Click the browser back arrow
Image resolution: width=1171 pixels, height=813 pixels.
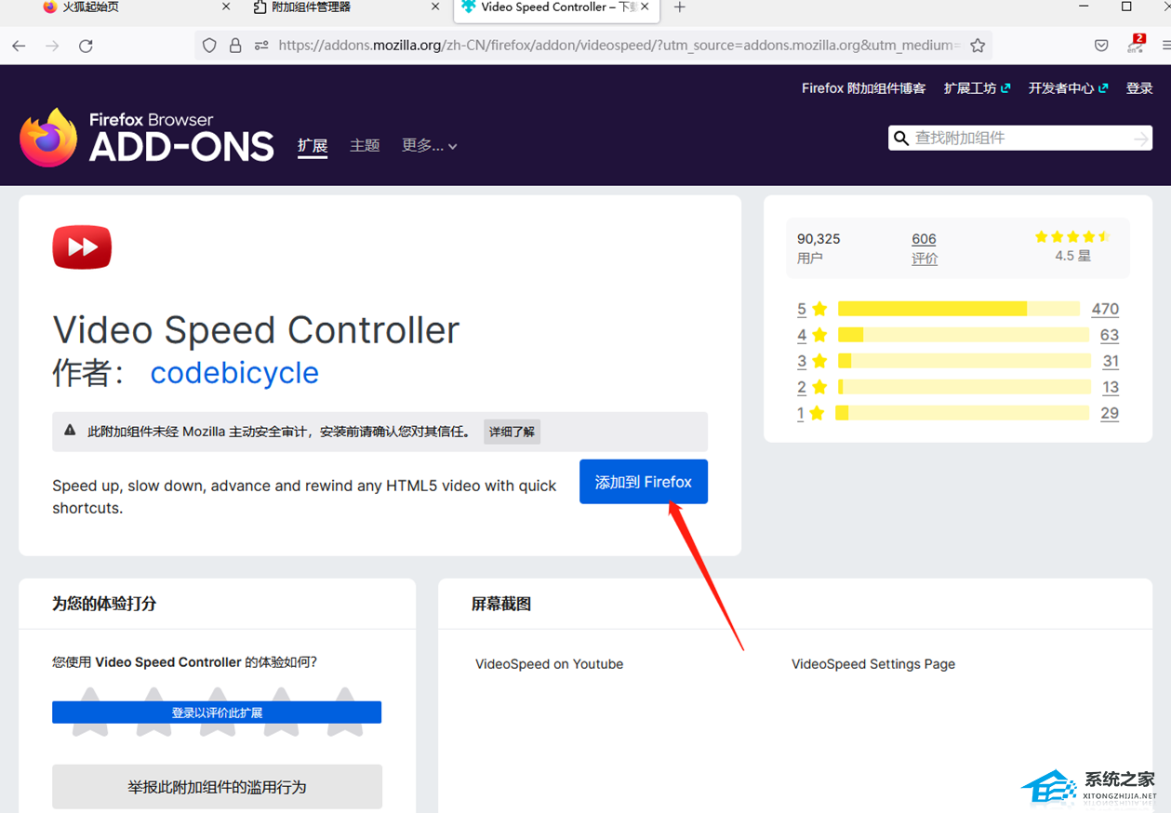pos(19,46)
